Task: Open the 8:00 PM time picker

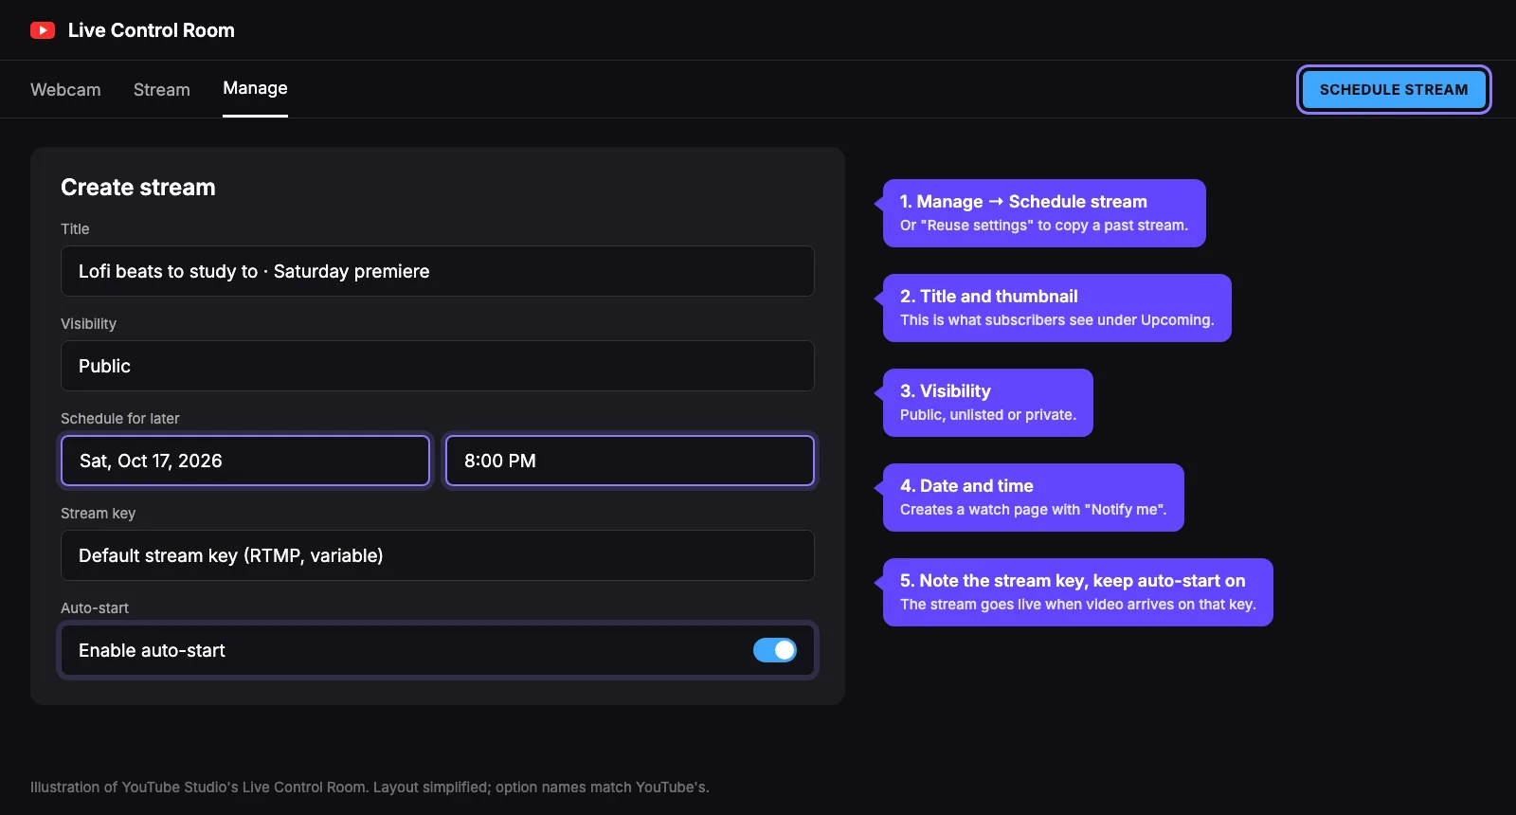Action: coord(630,461)
